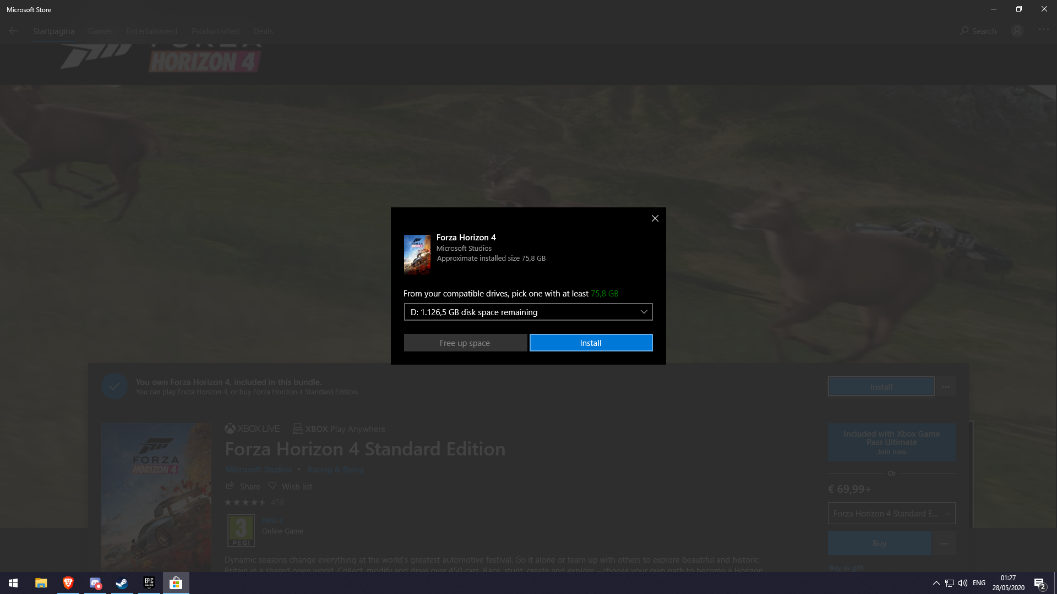The width and height of the screenshot is (1057, 594).
Task: Open the Racing & flying category link
Action: (x=335, y=470)
